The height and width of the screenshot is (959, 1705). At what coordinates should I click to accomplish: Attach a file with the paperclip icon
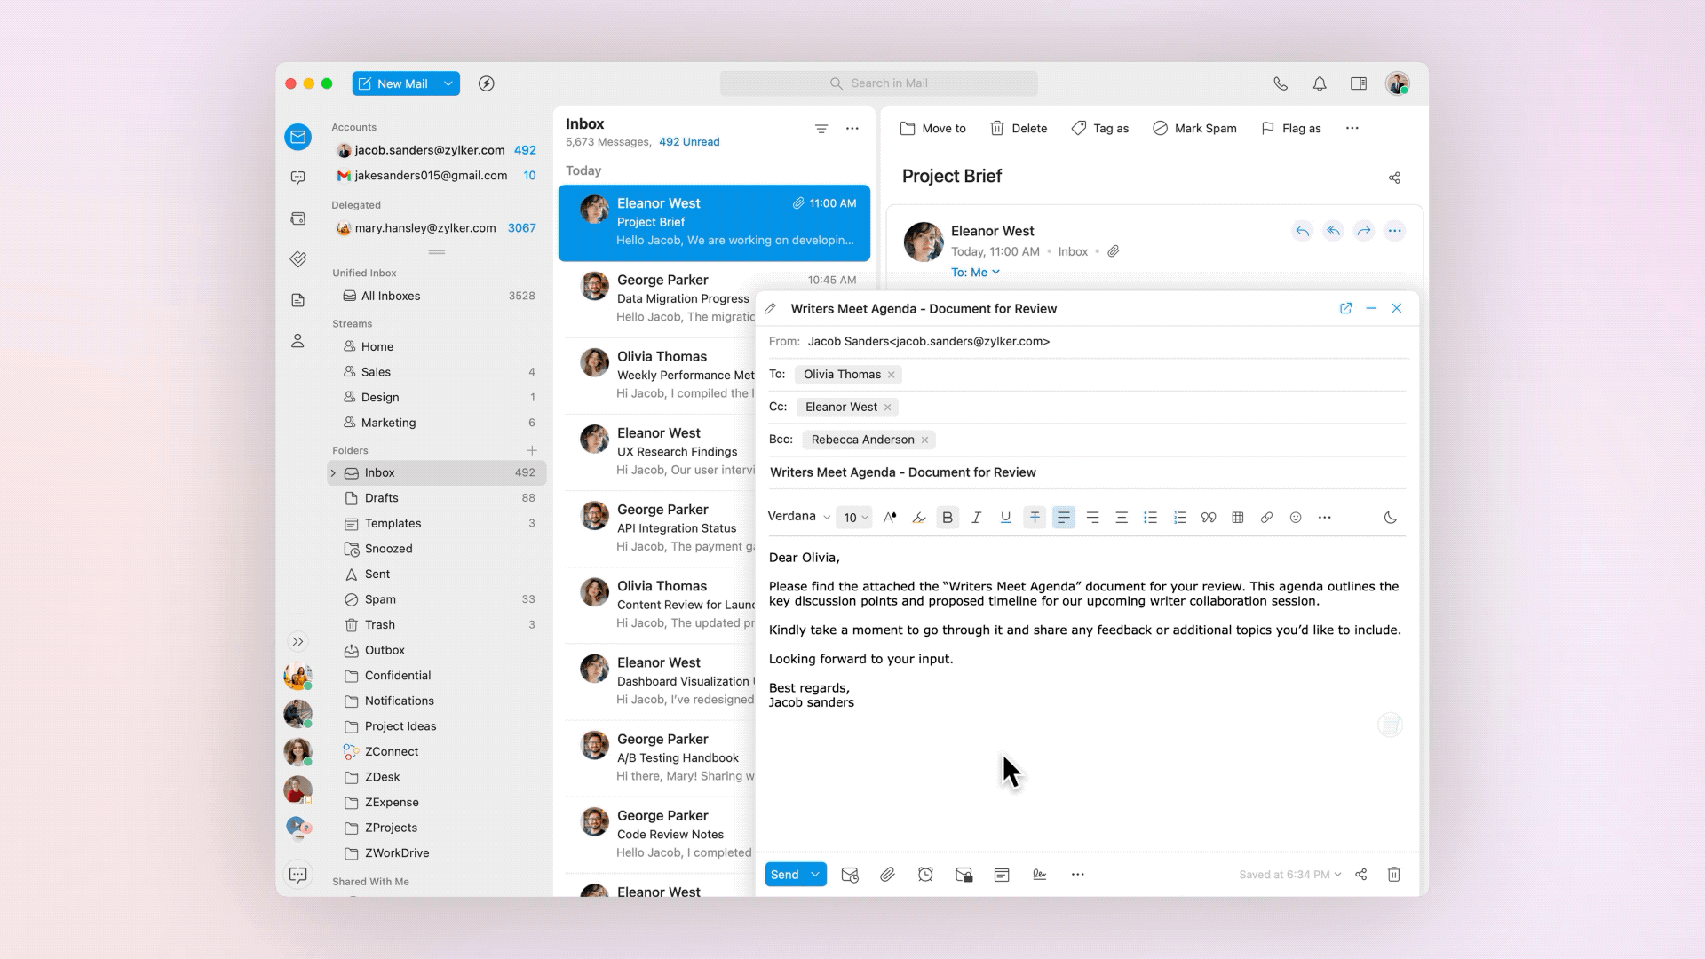point(887,875)
